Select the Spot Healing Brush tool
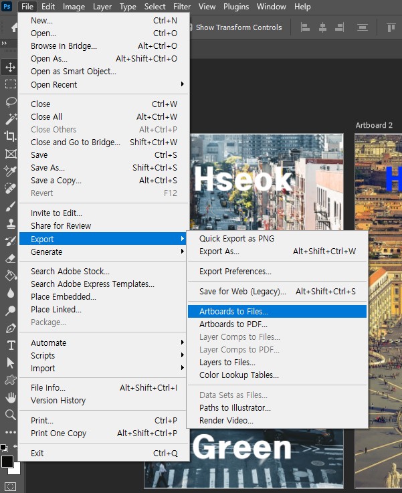 tap(11, 189)
